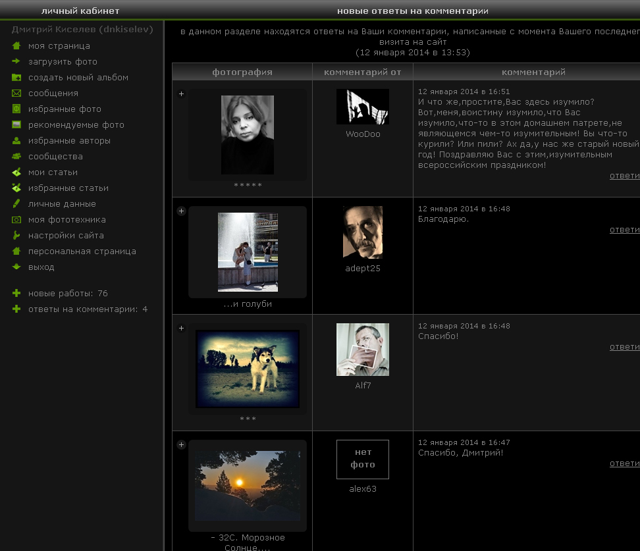The image size is (640, 551).
Task: Expand the plus button on the dog photo
Action: pos(181,328)
